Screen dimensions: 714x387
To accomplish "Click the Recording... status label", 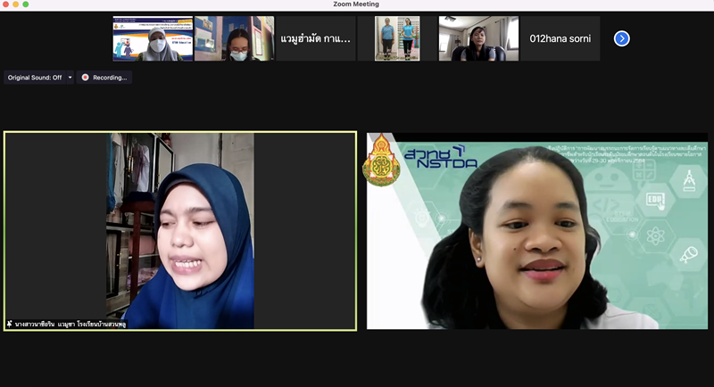I will tap(110, 78).
